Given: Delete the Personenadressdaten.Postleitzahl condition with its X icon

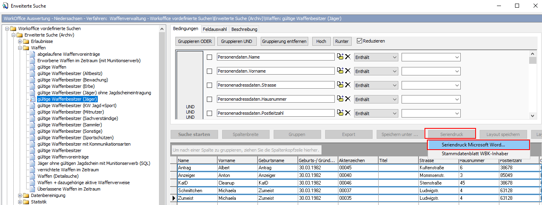Looking at the screenshot, I should pos(348,113).
